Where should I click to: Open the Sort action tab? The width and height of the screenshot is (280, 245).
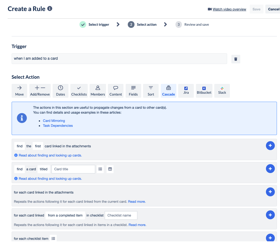coord(151,91)
